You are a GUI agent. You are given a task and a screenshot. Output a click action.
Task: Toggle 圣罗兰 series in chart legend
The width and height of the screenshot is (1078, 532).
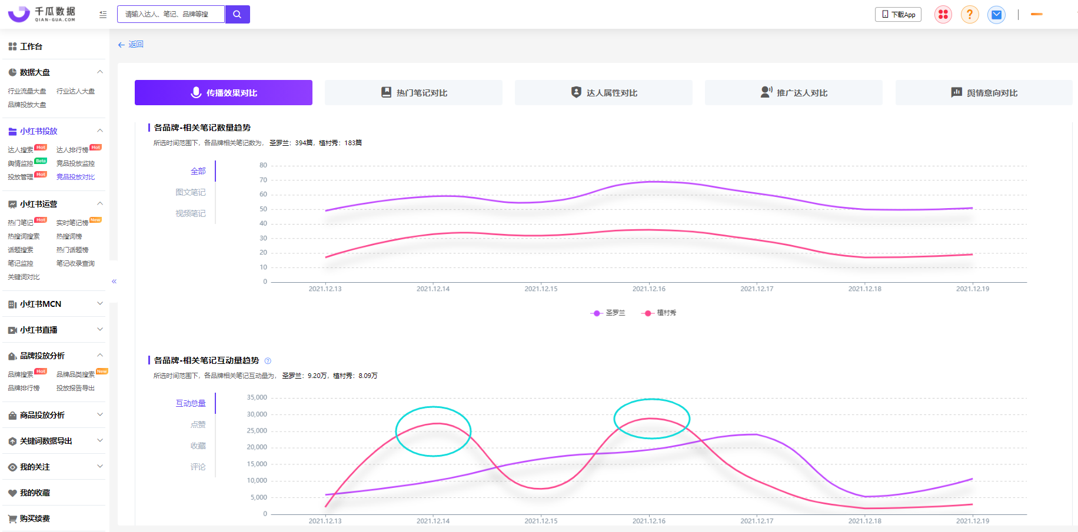[x=608, y=313]
